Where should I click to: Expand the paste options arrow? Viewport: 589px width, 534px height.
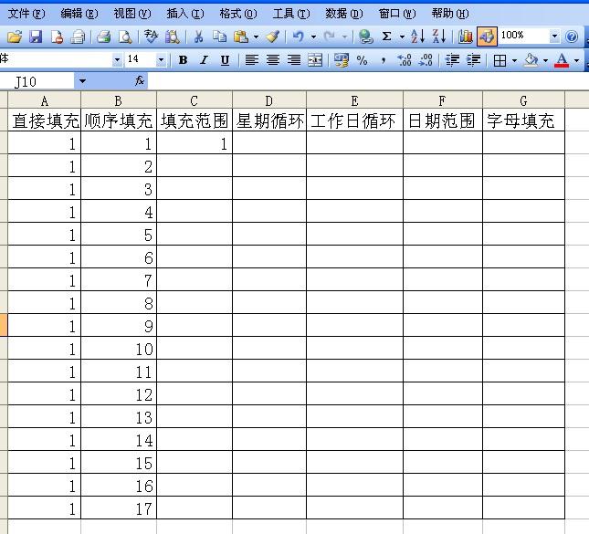pyautogui.click(x=256, y=37)
